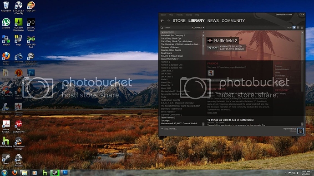Open VIEW FRIENDS avatar icon
314x176 pixels.
[300, 131]
